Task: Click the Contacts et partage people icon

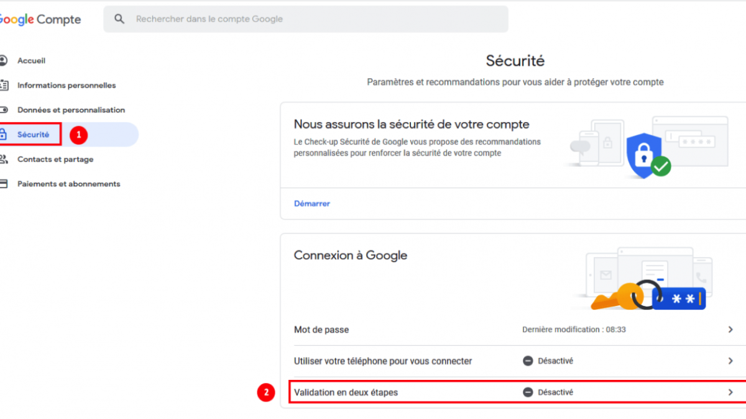Action: coord(3,159)
